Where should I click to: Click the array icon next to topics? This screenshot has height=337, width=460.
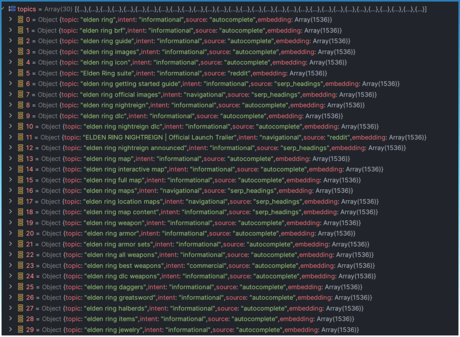(x=12, y=9)
